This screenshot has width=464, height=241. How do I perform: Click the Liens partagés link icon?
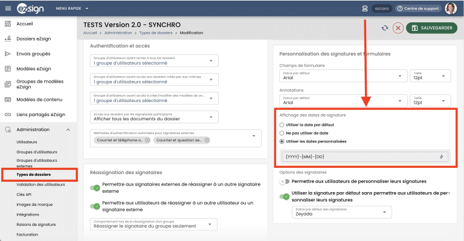click(x=8, y=114)
